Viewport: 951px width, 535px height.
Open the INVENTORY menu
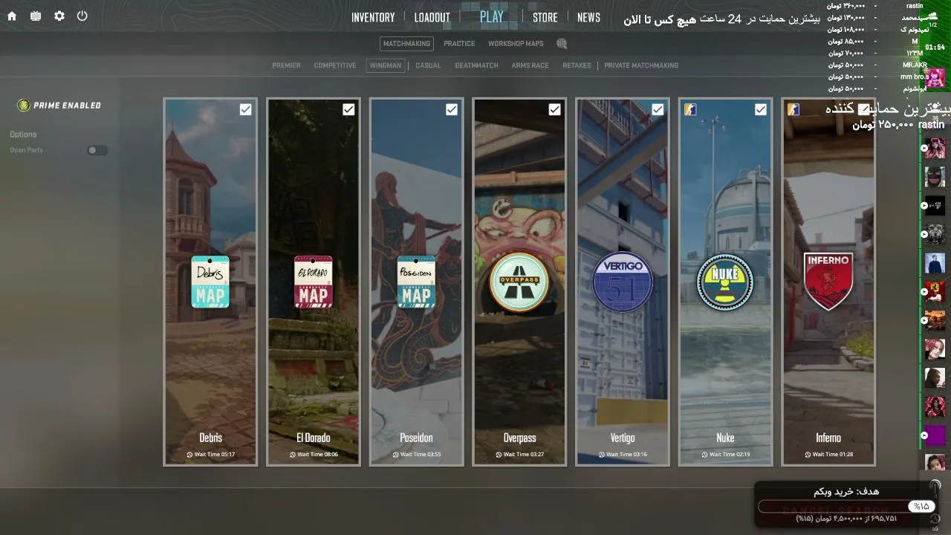point(373,18)
